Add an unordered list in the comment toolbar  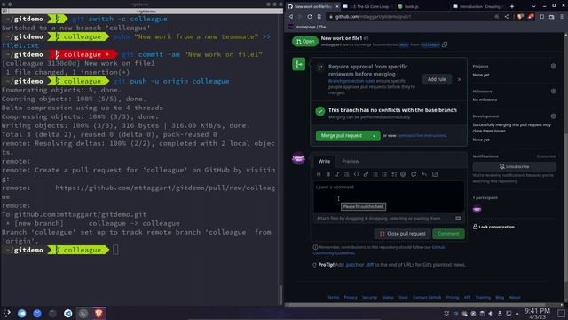375,174
